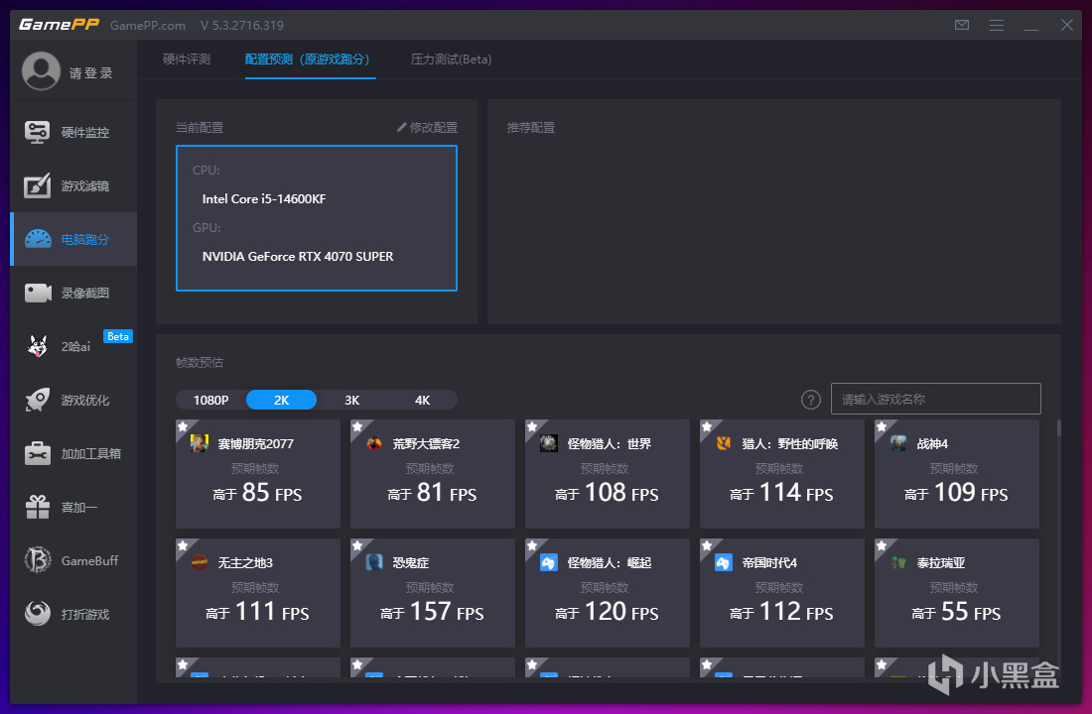Select the 4K resolution option
This screenshot has width=1092, height=714.
click(422, 401)
